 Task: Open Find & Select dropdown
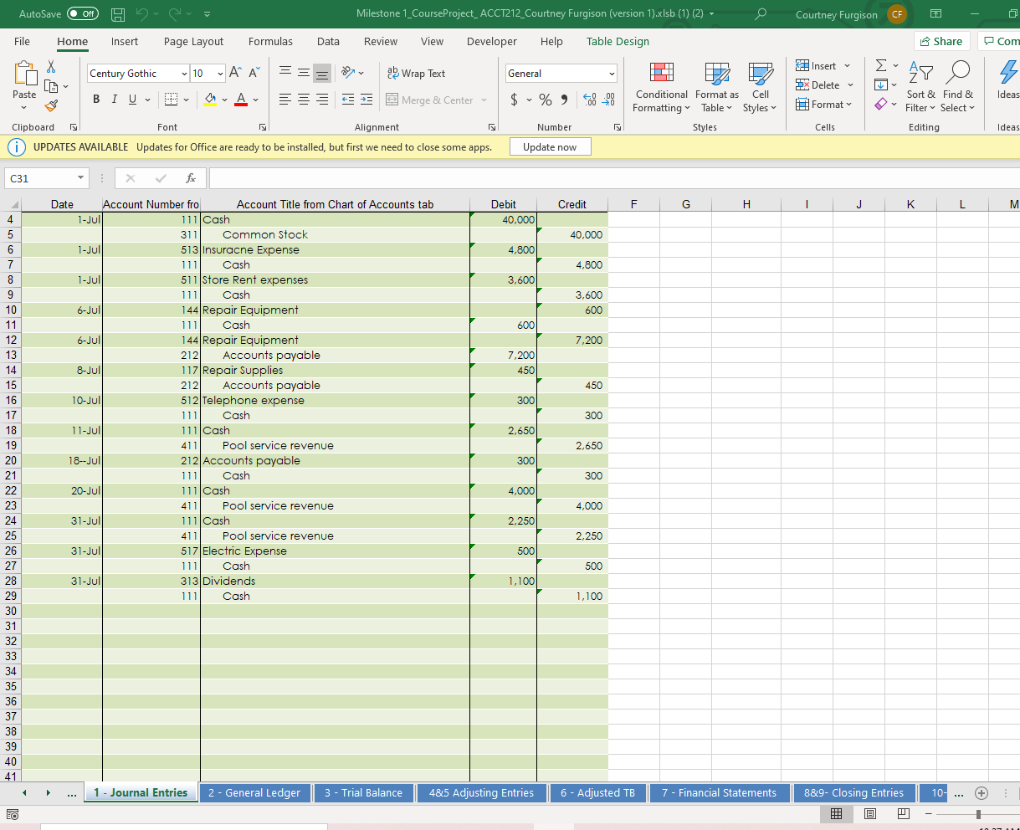click(957, 87)
